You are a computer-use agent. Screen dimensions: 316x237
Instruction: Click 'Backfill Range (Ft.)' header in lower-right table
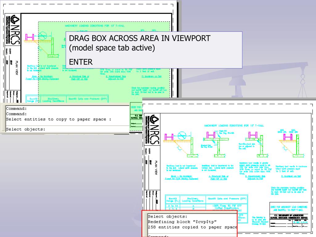coord(173,200)
